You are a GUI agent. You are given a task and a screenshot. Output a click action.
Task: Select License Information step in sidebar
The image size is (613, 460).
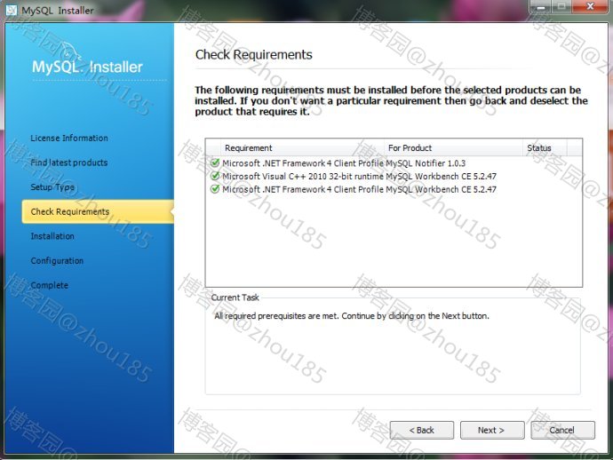[69, 138]
